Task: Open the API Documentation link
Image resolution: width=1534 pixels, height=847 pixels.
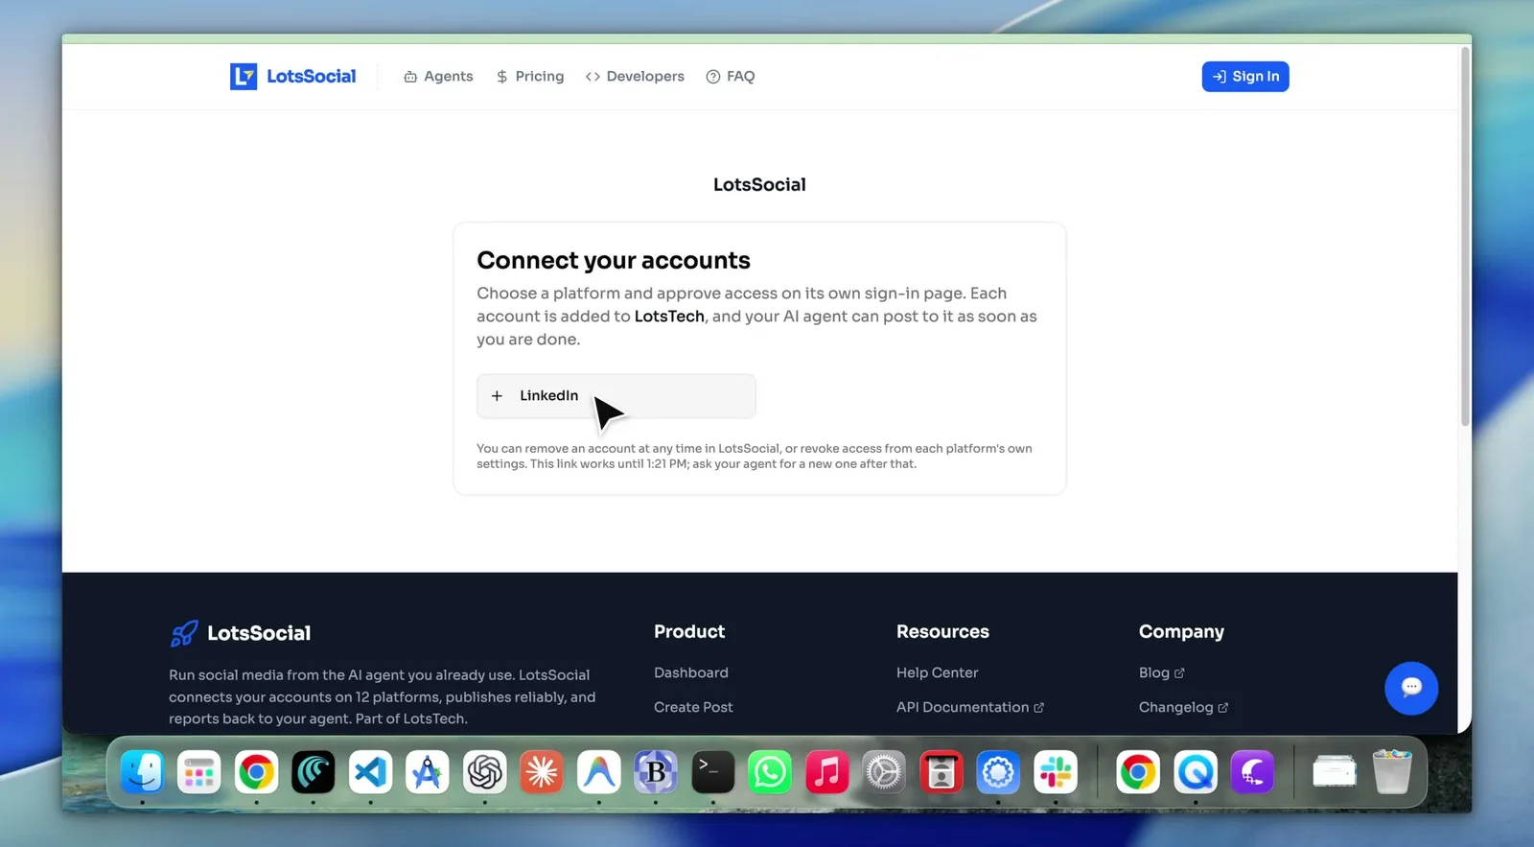Action: 970,707
